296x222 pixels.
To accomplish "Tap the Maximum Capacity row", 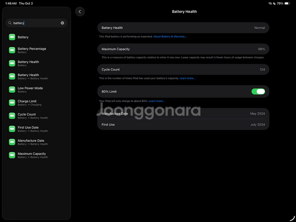I will pos(183,49).
